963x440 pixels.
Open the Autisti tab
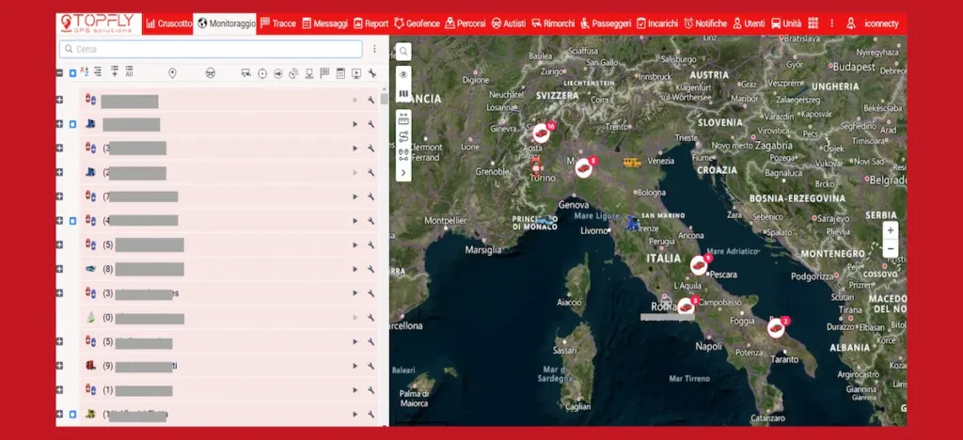point(509,24)
